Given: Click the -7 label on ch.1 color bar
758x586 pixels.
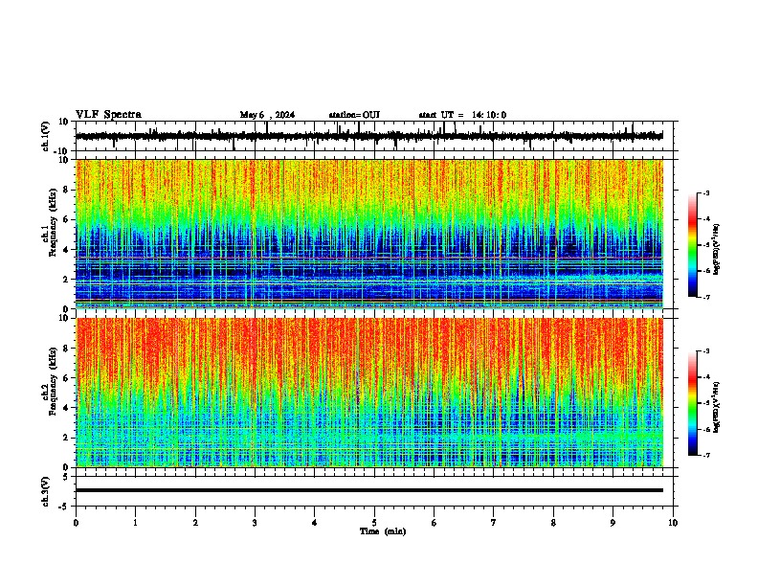Looking at the screenshot, I should [x=706, y=297].
